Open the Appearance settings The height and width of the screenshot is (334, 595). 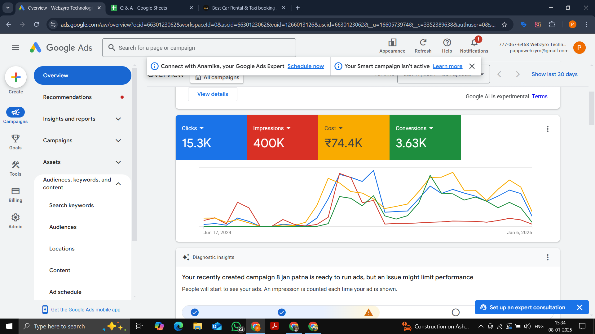pos(392,46)
